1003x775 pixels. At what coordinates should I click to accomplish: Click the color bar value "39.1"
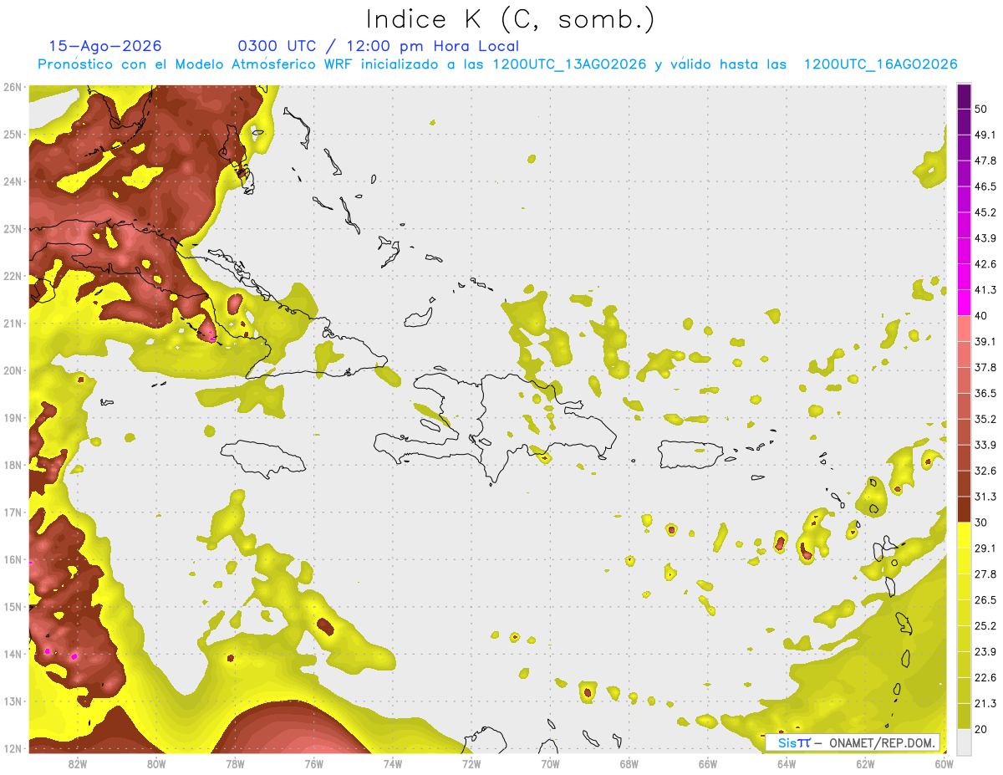pyautogui.click(x=985, y=342)
